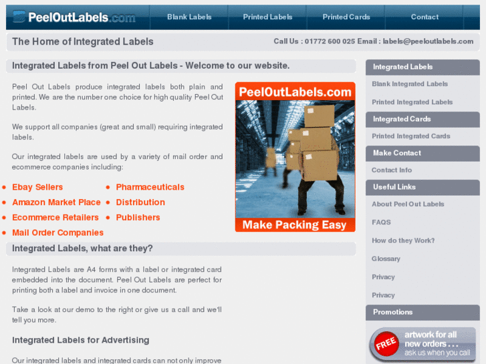The width and height of the screenshot is (486, 364).
Task: Click the Make Packing Easy warehouse image
Action: [295, 157]
